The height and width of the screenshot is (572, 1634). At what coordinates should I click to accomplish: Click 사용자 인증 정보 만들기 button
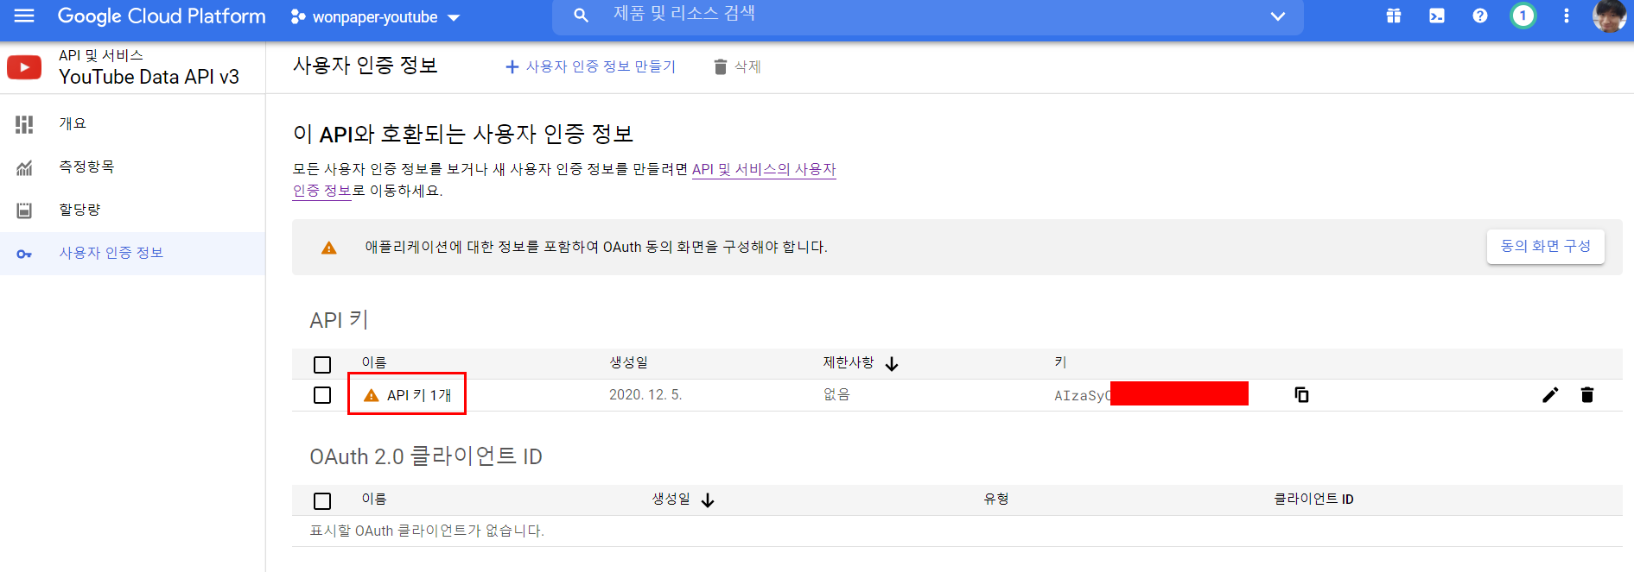point(591,66)
